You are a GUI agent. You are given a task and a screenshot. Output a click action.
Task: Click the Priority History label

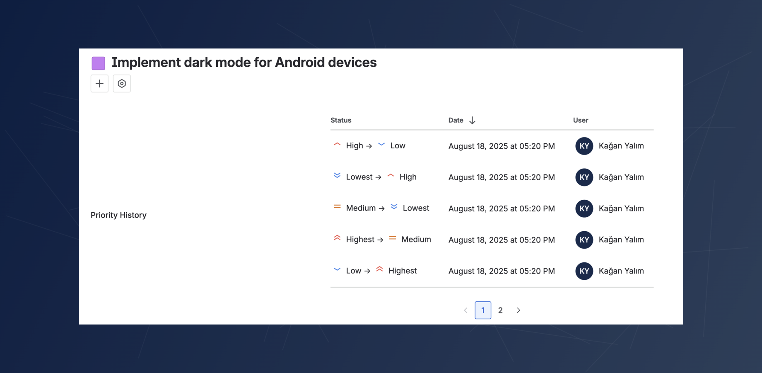[x=118, y=215]
